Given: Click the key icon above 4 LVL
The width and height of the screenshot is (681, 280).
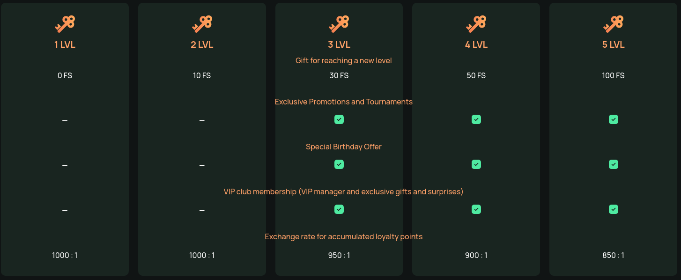Looking at the screenshot, I should pos(476,23).
